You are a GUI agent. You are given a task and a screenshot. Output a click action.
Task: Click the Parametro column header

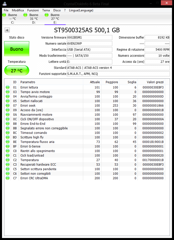click(x=51, y=82)
